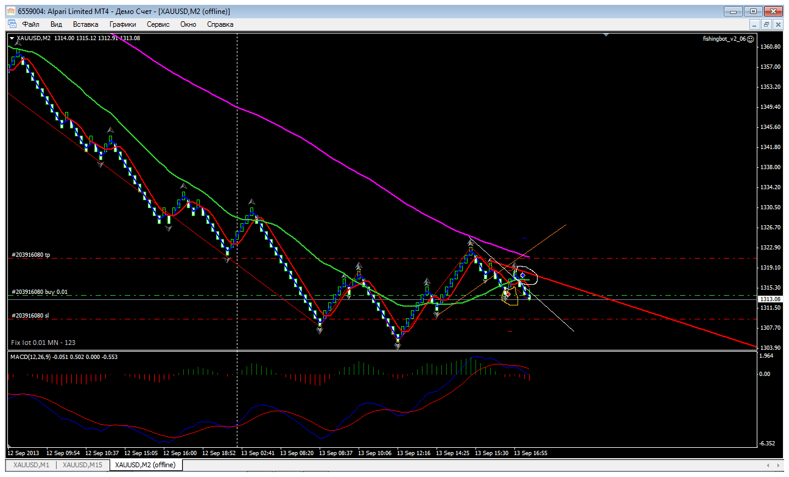Click the '12 Sep 2013' time axis label
Screen dimensions: 789x477
[23, 453]
